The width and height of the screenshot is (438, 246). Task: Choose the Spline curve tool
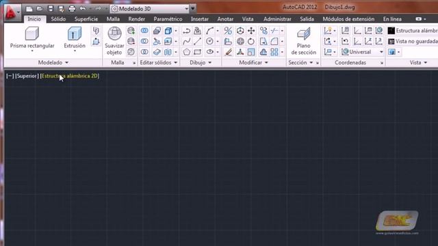[186, 41]
